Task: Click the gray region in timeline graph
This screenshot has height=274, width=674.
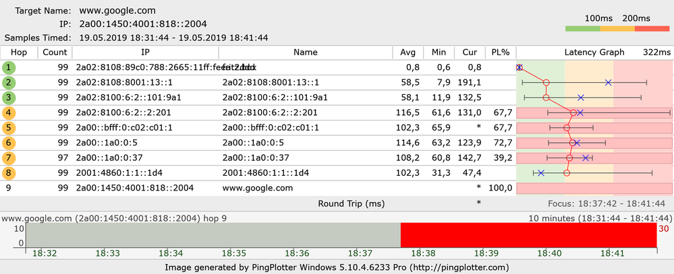Action: [x=214, y=235]
